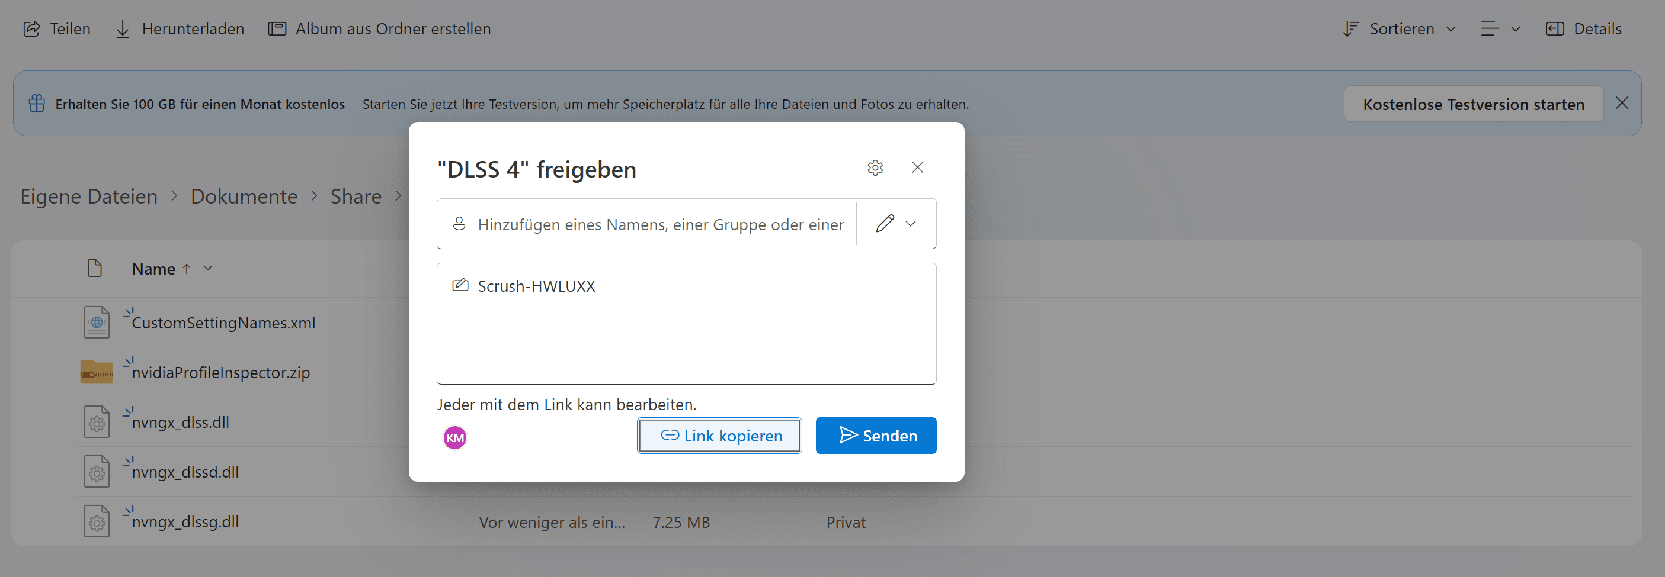Image resolution: width=1665 pixels, height=577 pixels.
Task: Click the gift icon in banner
Action: (x=37, y=103)
